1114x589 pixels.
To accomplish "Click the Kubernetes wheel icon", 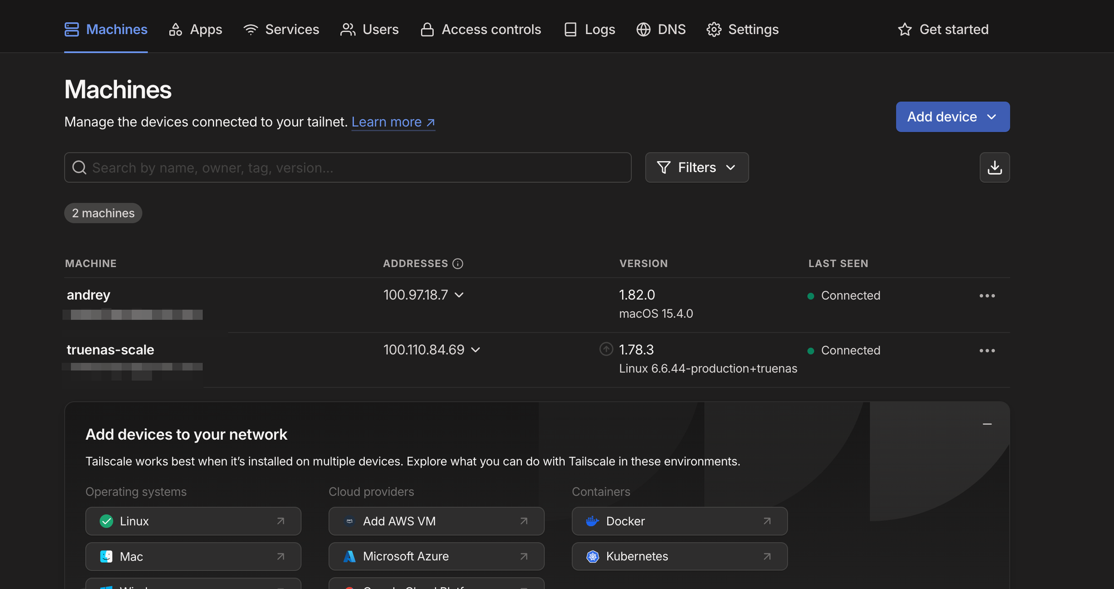I will coord(593,557).
